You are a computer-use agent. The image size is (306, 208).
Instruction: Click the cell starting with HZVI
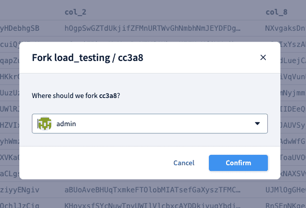coord(9,125)
